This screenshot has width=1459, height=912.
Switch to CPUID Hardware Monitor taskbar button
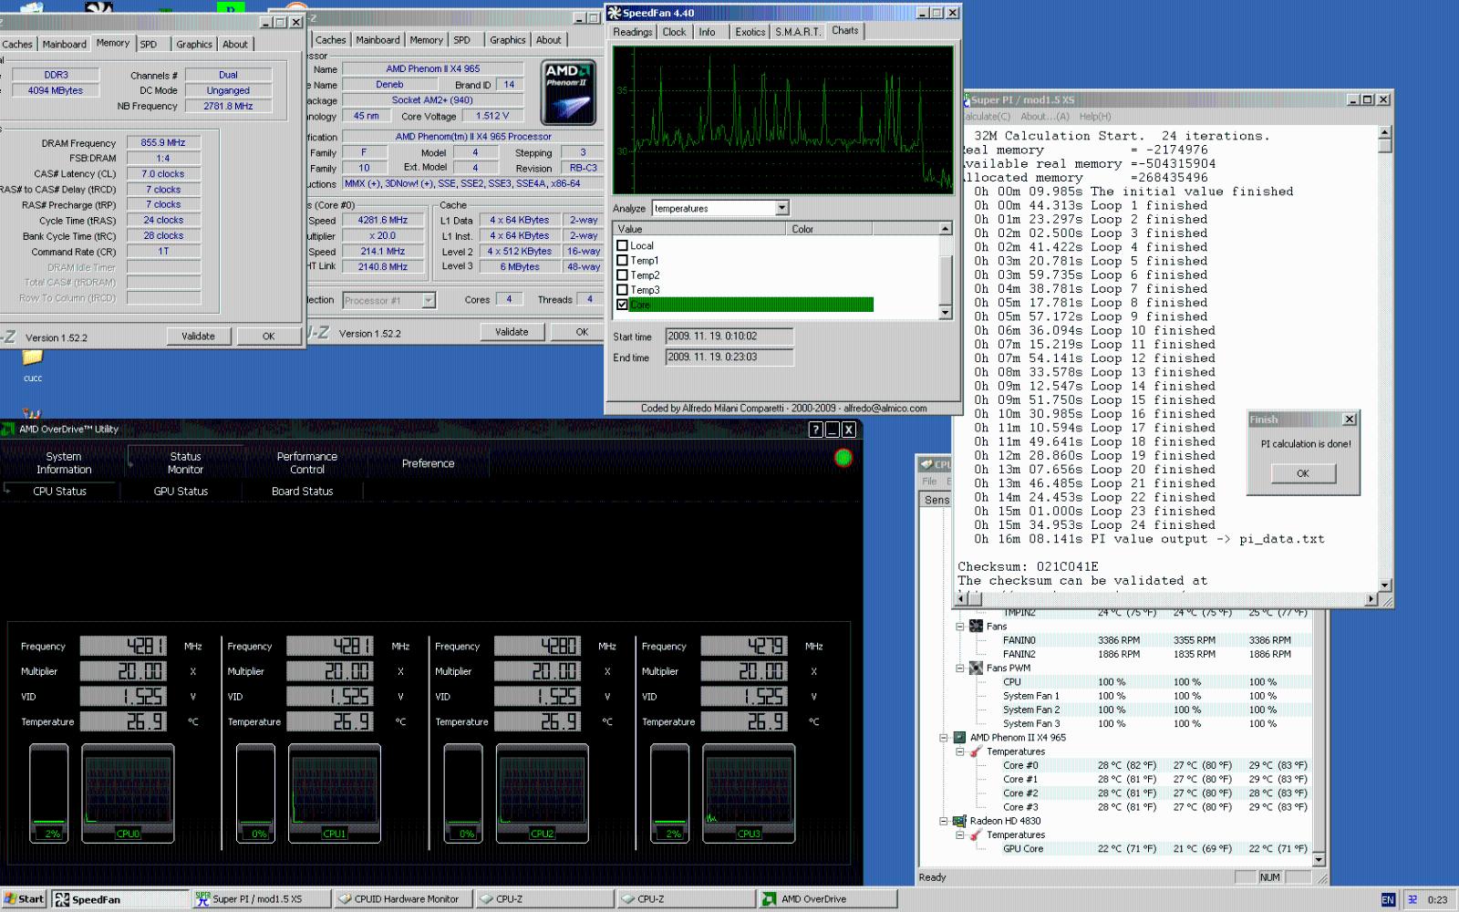click(x=402, y=899)
